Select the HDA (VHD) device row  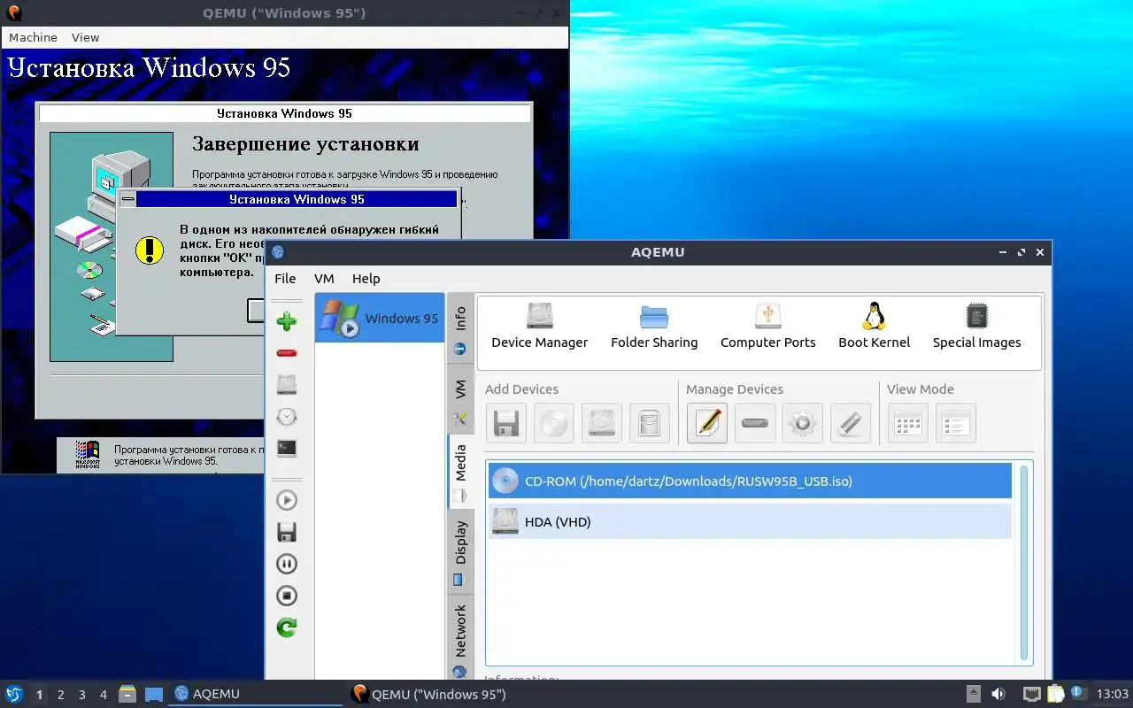pos(750,521)
